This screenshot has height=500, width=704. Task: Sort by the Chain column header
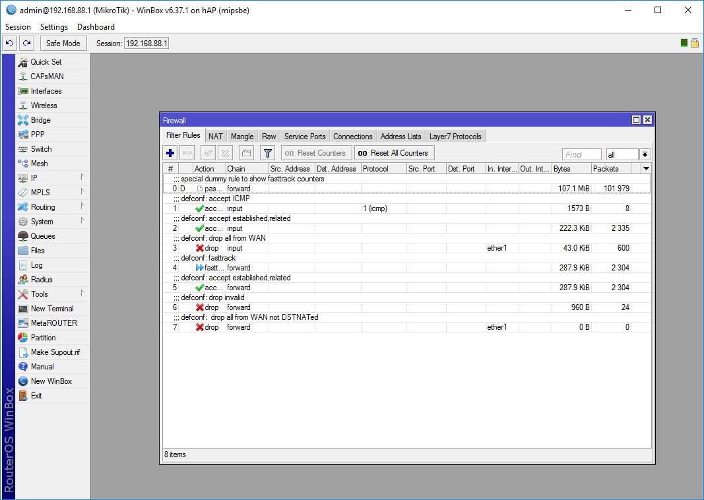[x=247, y=169]
